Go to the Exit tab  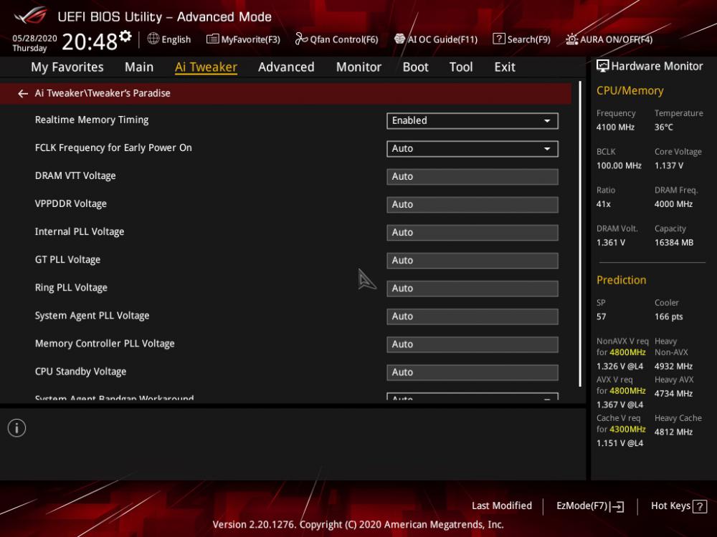click(504, 67)
